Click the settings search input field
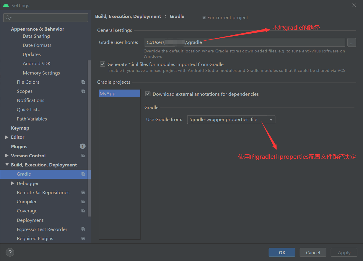The height and width of the screenshot is (261, 363). click(x=46, y=18)
